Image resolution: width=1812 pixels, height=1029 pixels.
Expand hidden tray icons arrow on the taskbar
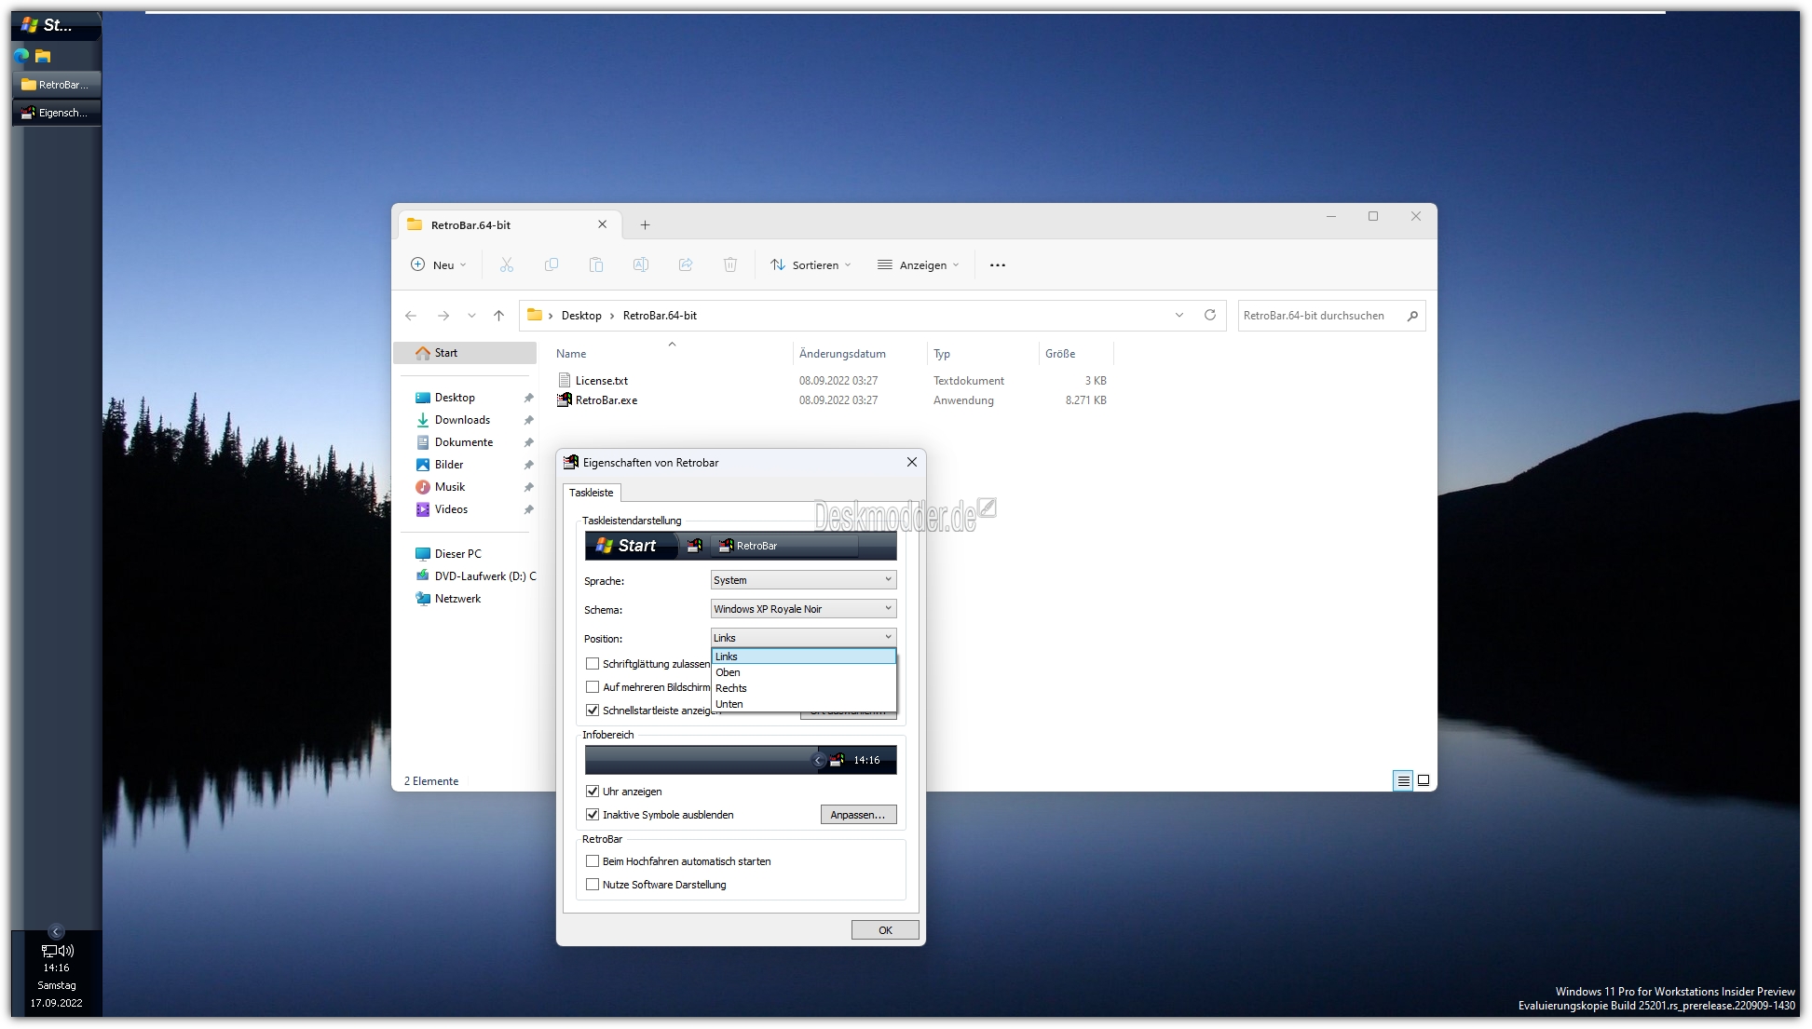point(56,931)
